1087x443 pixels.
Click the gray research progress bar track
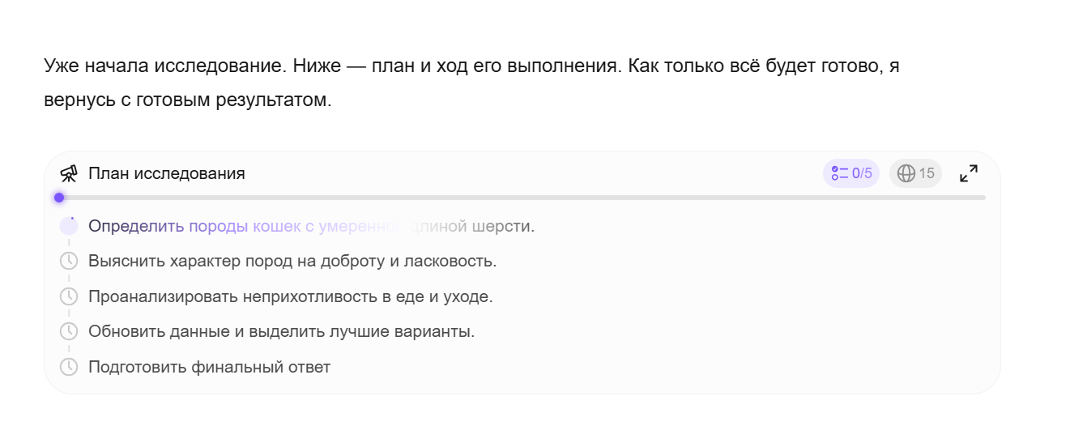tap(518, 198)
